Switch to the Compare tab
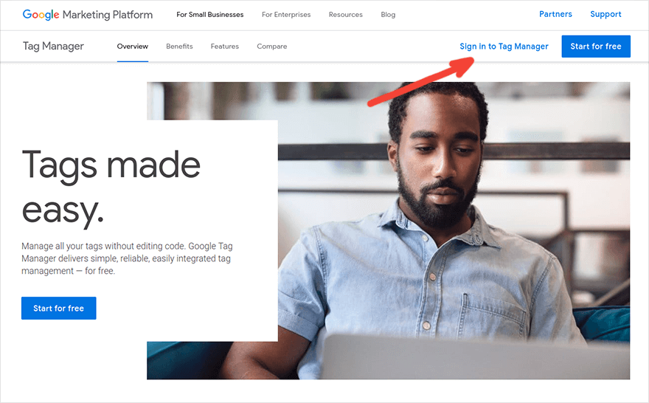 point(272,46)
